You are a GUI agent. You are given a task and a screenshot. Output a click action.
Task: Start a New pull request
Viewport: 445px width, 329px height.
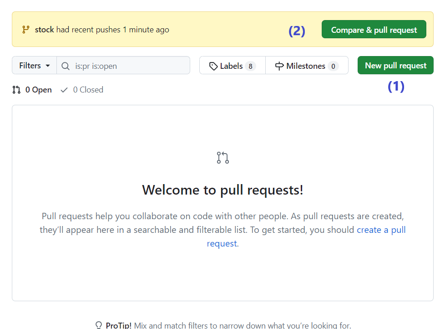[395, 66]
